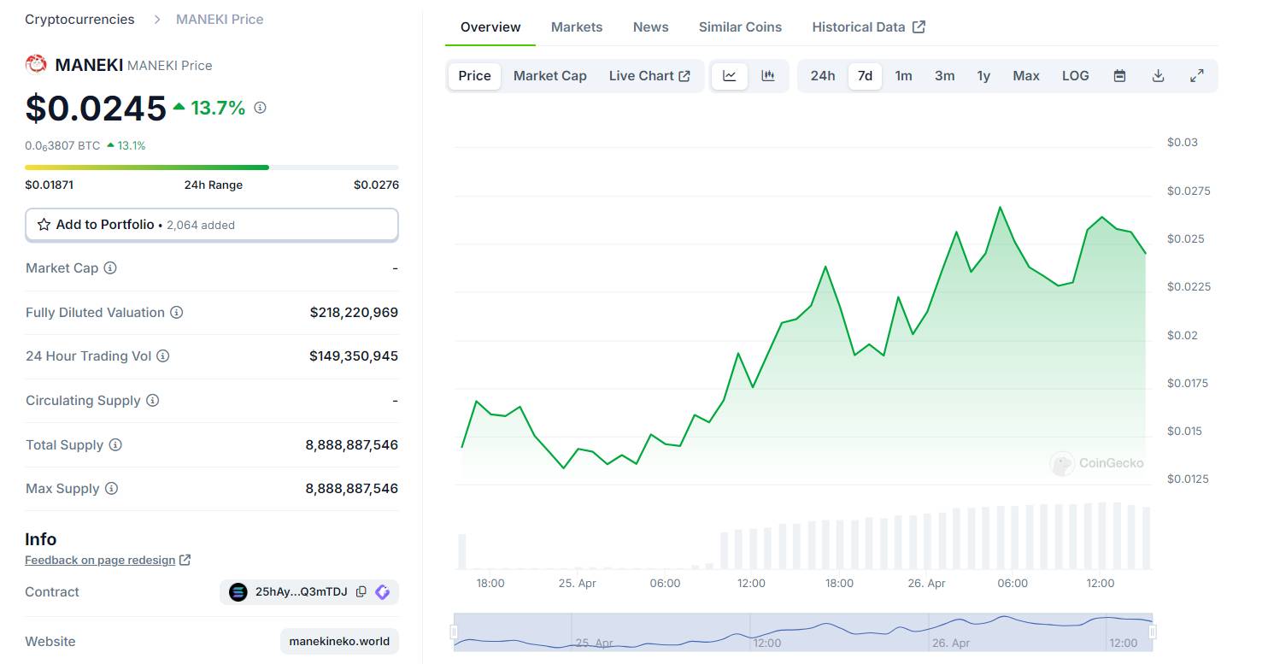The width and height of the screenshot is (1268, 664).
Task: Open the Historical Data tab
Action: (868, 26)
